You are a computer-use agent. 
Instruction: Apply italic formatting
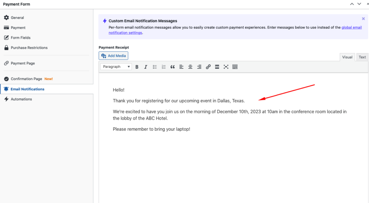point(146,67)
